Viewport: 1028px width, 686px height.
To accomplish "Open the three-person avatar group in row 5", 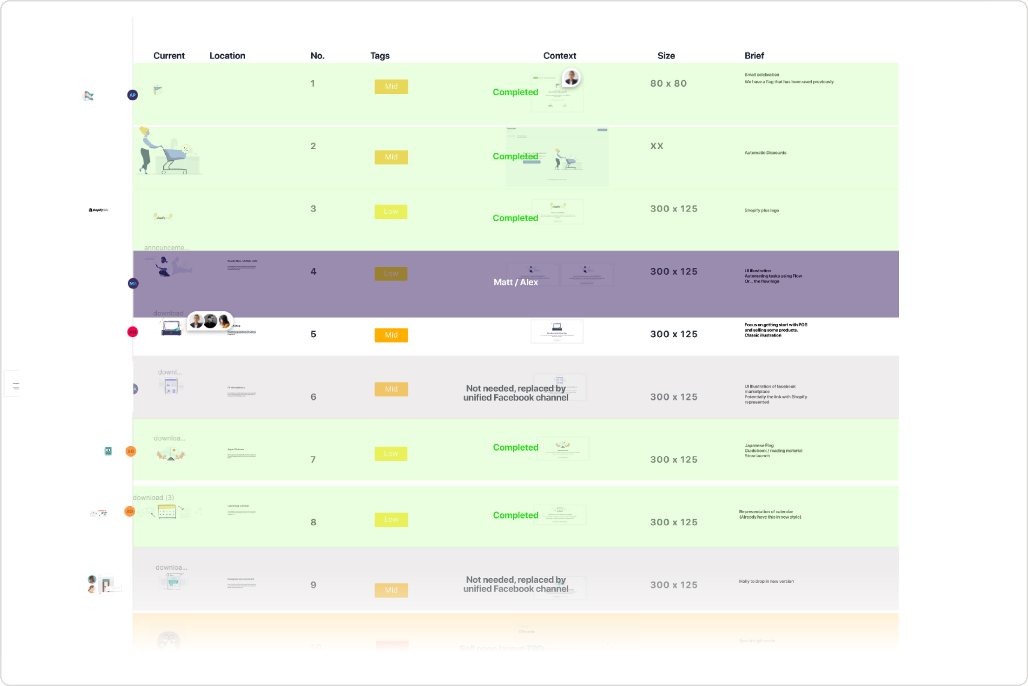I will point(210,322).
